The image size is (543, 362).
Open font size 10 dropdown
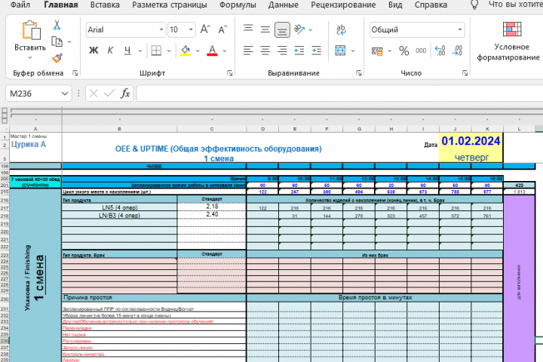click(191, 29)
